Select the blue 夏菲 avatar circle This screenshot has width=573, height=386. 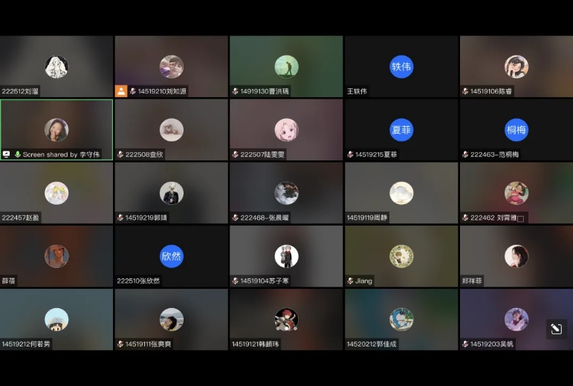(x=401, y=130)
